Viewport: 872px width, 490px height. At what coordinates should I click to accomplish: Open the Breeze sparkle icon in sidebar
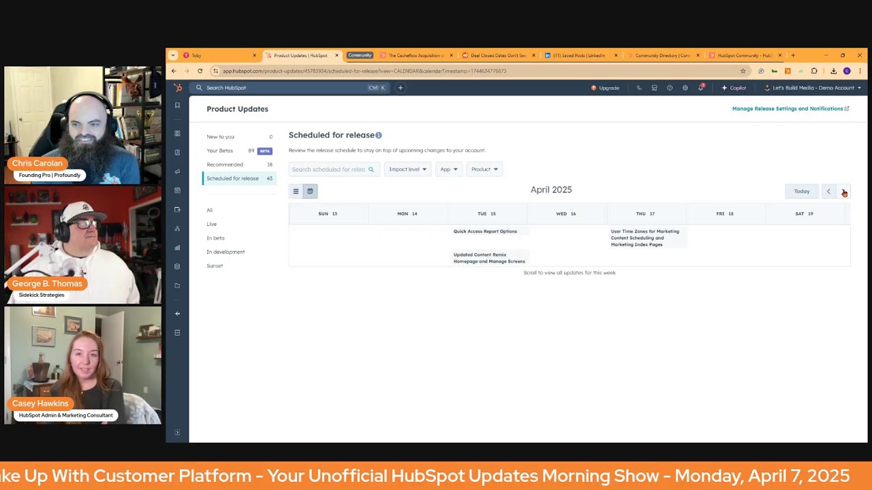click(177, 314)
